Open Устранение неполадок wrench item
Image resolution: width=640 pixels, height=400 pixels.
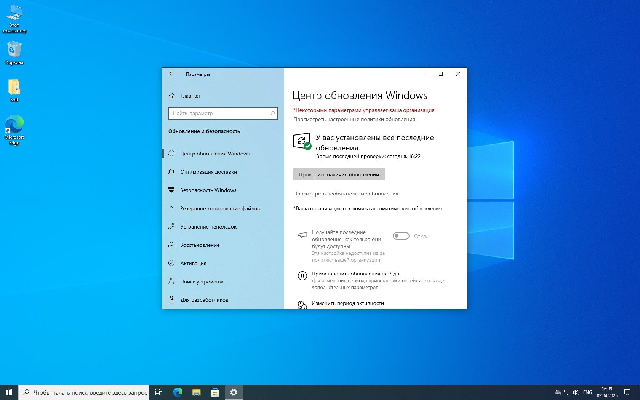pyautogui.click(x=208, y=227)
